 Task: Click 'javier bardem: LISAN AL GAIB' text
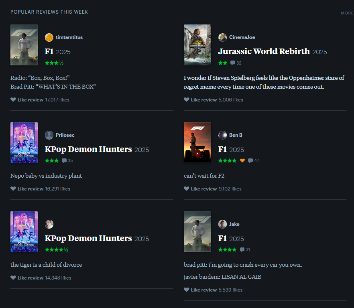pyautogui.click(x=222, y=277)
